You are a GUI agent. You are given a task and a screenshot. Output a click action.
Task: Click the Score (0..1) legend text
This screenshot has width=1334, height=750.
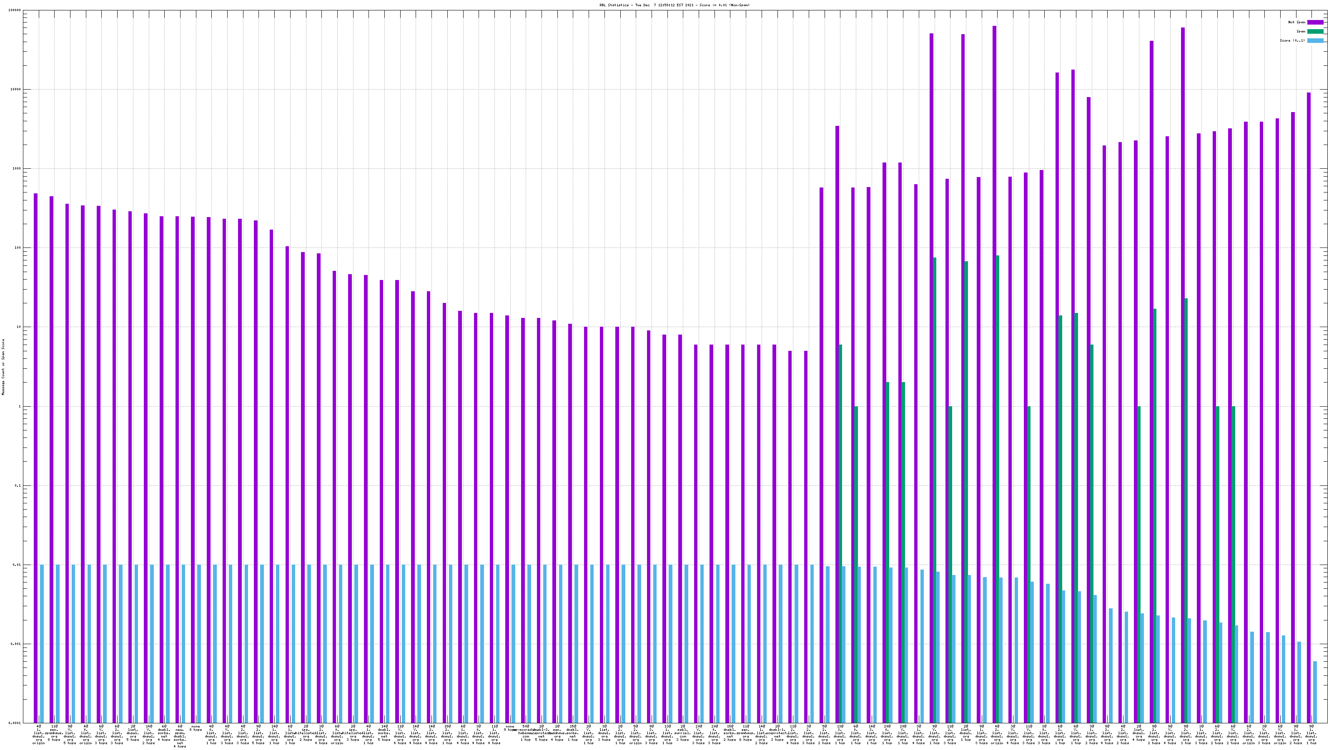tap(1292, 40)
